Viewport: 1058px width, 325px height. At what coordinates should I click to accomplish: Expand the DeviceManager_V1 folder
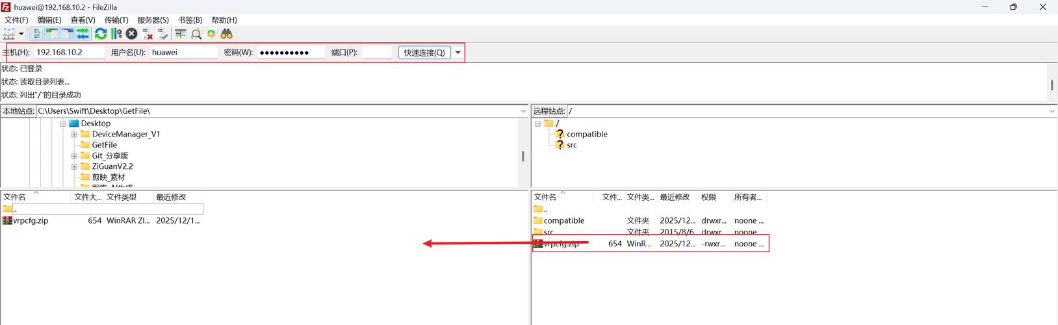74,135
